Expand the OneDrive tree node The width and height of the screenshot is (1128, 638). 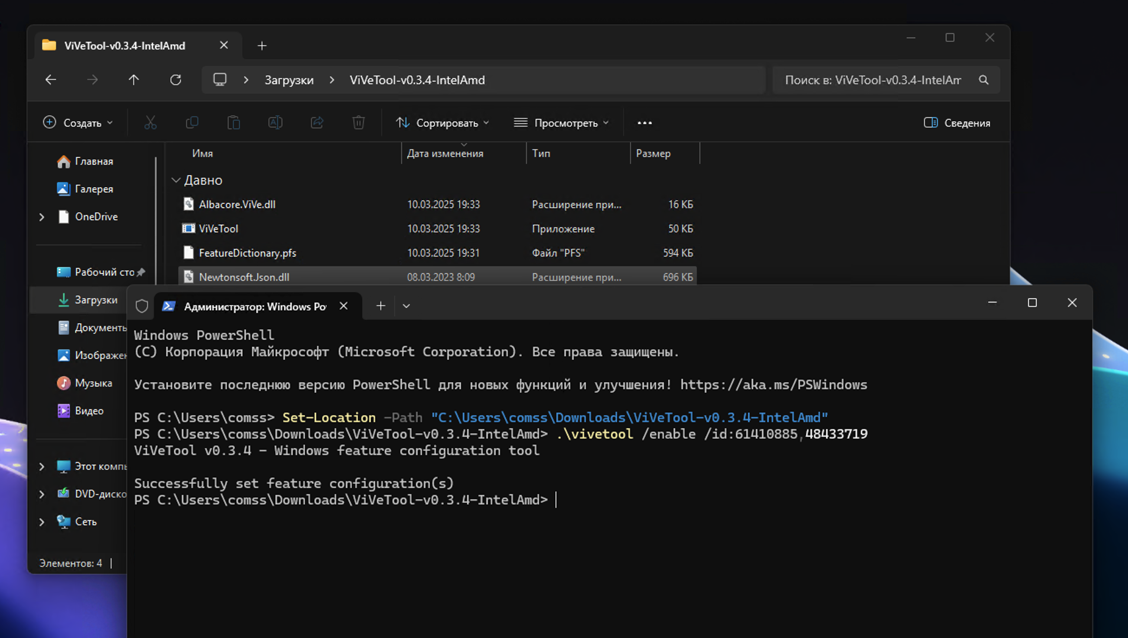click(x=42, y=217)
